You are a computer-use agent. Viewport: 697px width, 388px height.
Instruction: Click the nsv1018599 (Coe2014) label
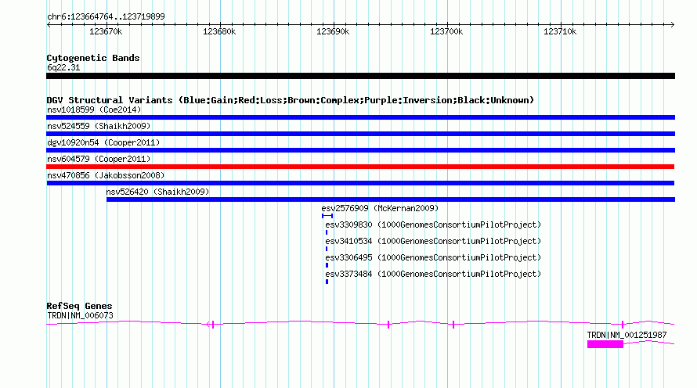pyautogui.click(x=94, y=110)
